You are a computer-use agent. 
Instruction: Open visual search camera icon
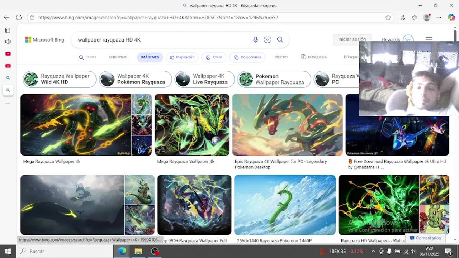267,40
